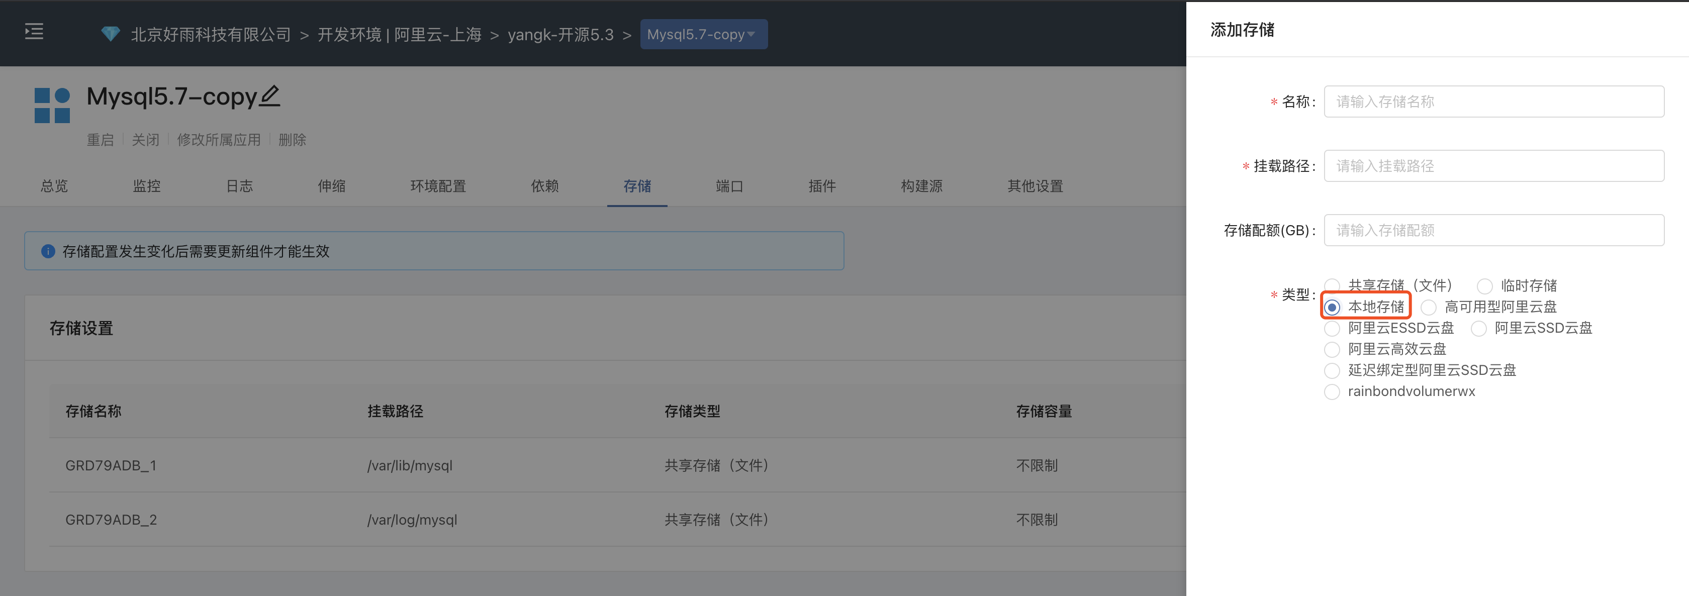Open 开发环境 | 阿里云-上海 breadcrumb
The height and width of the screenshot is (596, 1689).
coord(399,35)
